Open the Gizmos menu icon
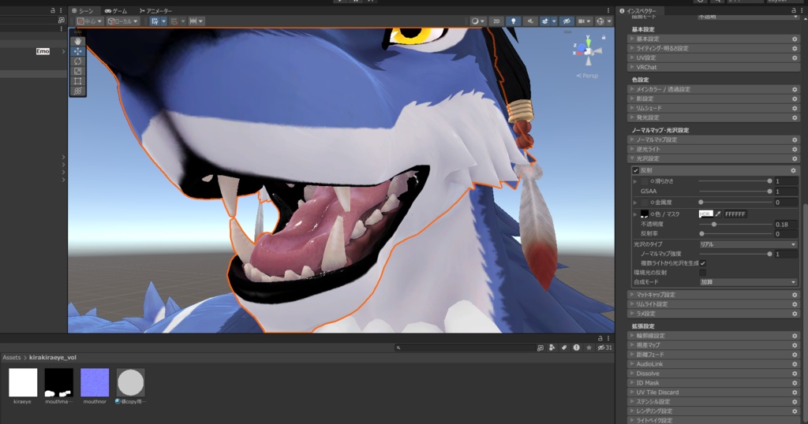This screenshot has height=424, width=808. coord(600,21)
